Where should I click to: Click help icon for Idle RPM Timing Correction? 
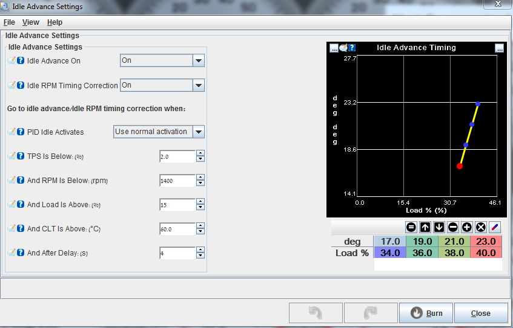[20, 85]
